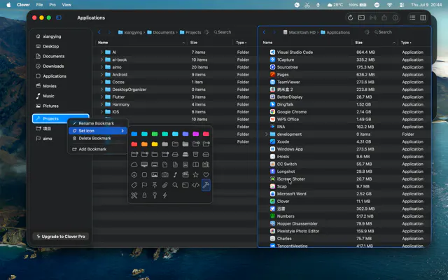The height and width of the screenshot is (280, 448).
Task: Click Rename Bookmark in context menu
Action: 98,123
